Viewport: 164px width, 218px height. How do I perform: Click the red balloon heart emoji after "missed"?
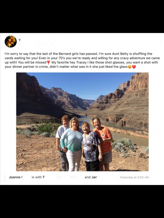click(48, 62)
